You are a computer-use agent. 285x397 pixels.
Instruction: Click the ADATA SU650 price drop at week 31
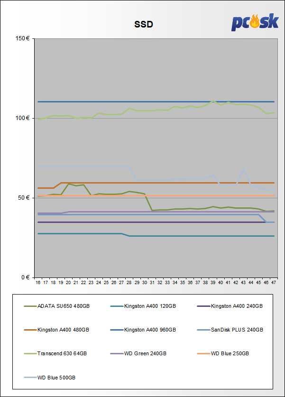(x=152, y=210)
